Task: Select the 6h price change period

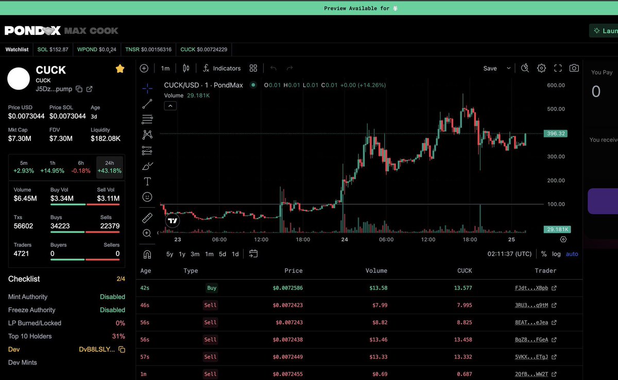Action: 81,167
